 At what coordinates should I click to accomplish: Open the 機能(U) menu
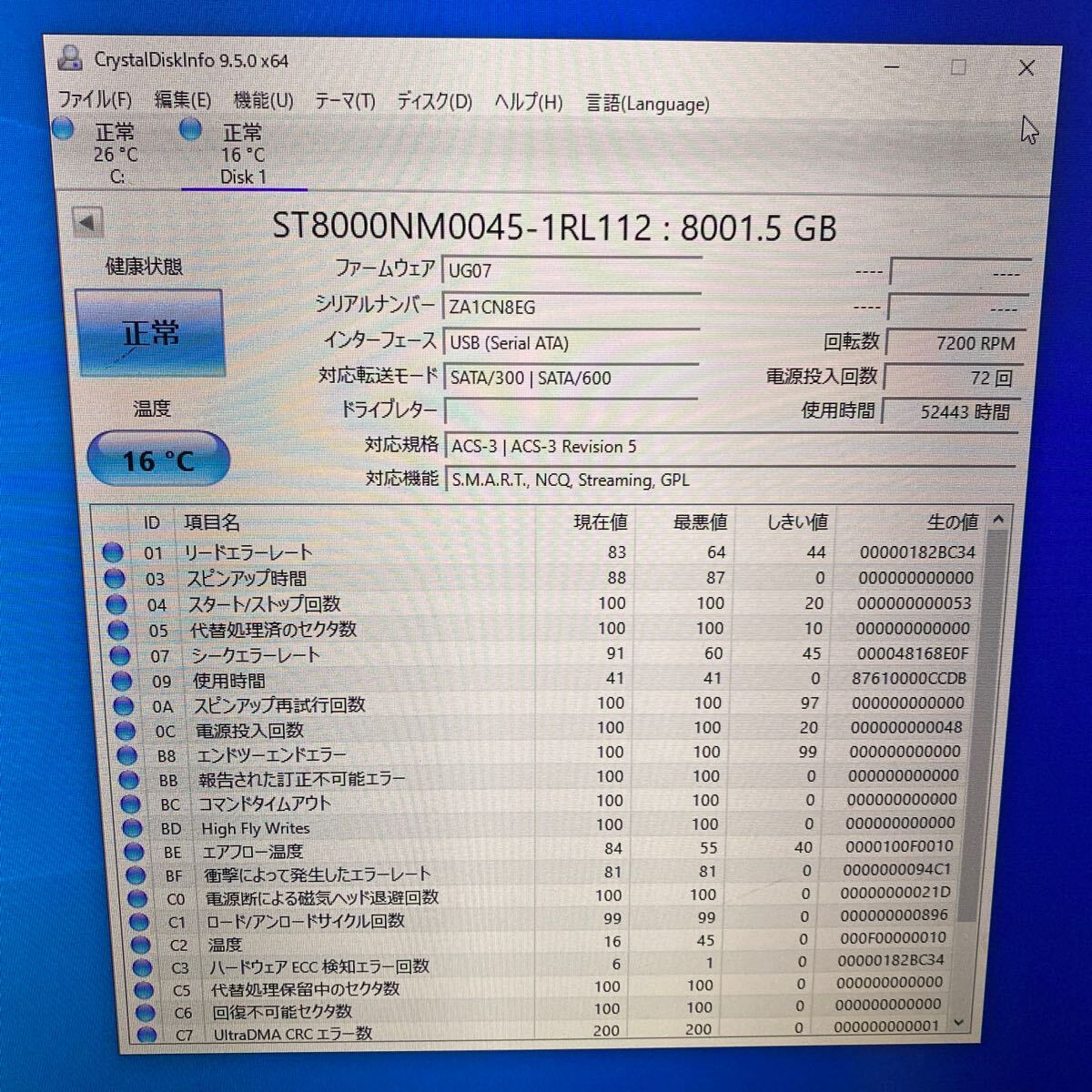[264, 100]
